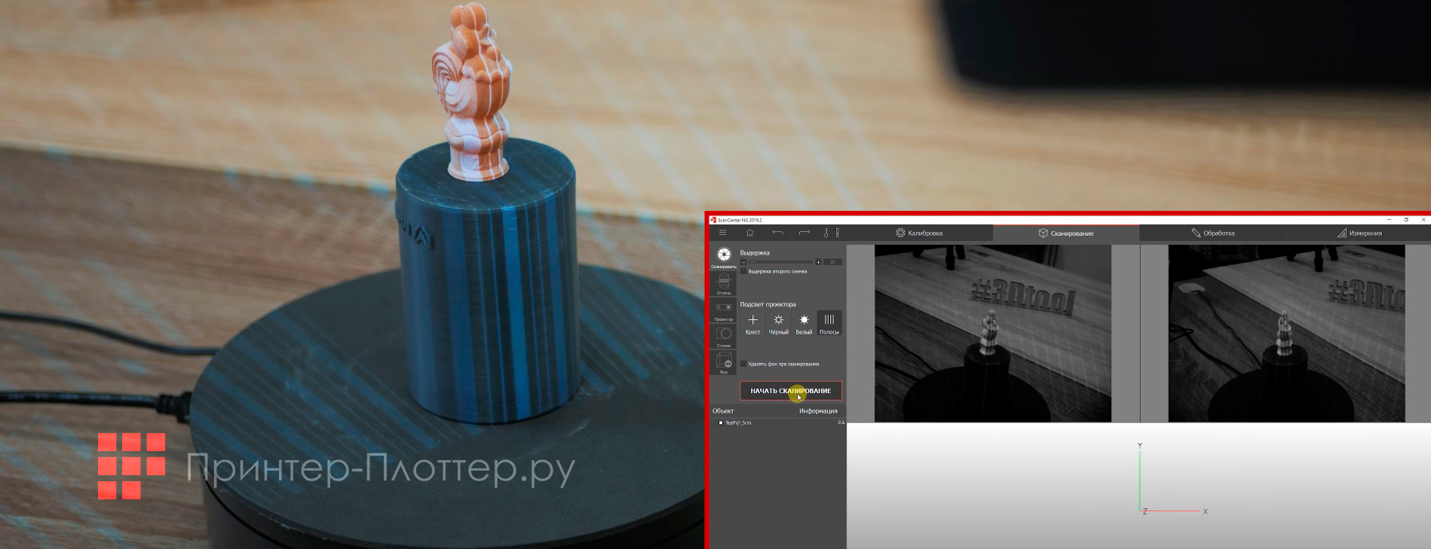Open the Проектор sidebar panel
The height and width of the screenshot is (549, 1431).
pyautogui.click(x=724, y=310)
